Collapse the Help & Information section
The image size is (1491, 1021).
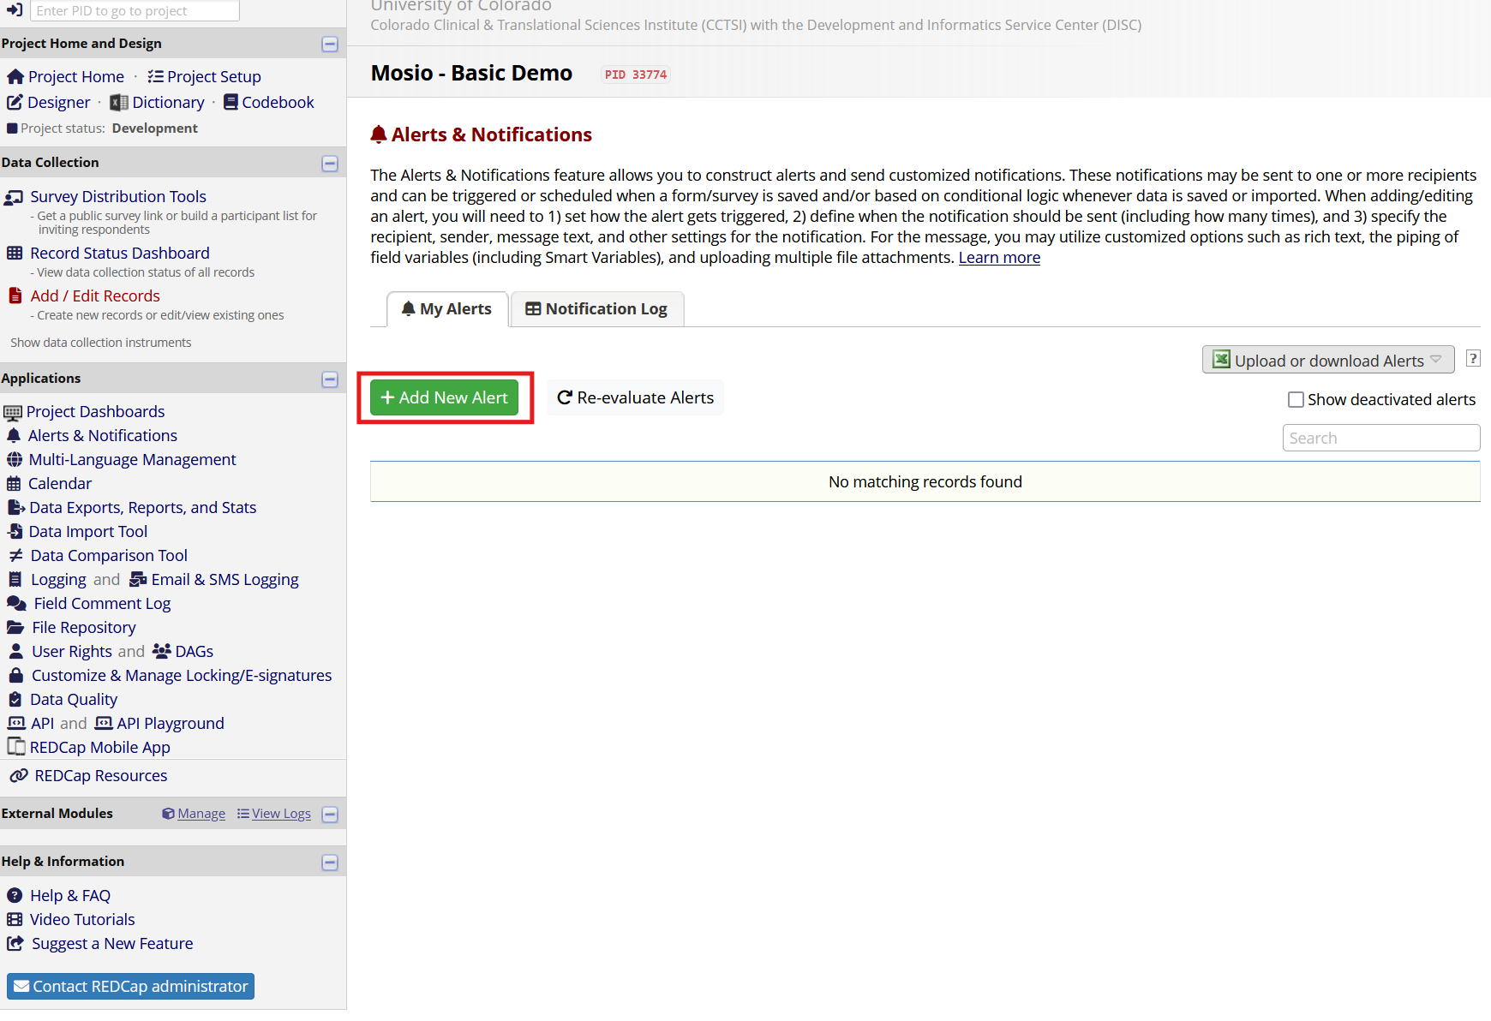click(330, 863)
